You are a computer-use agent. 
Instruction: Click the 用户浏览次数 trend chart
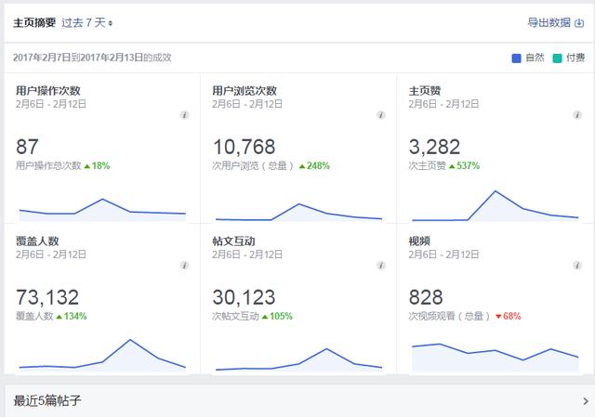(x=298, y=213)
